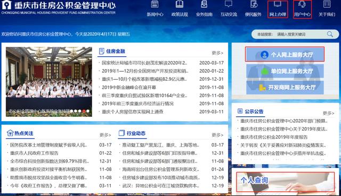Select the last carousel dot on slideshow
This screenshot has width=341, height=196.
[x=88, y=111]
